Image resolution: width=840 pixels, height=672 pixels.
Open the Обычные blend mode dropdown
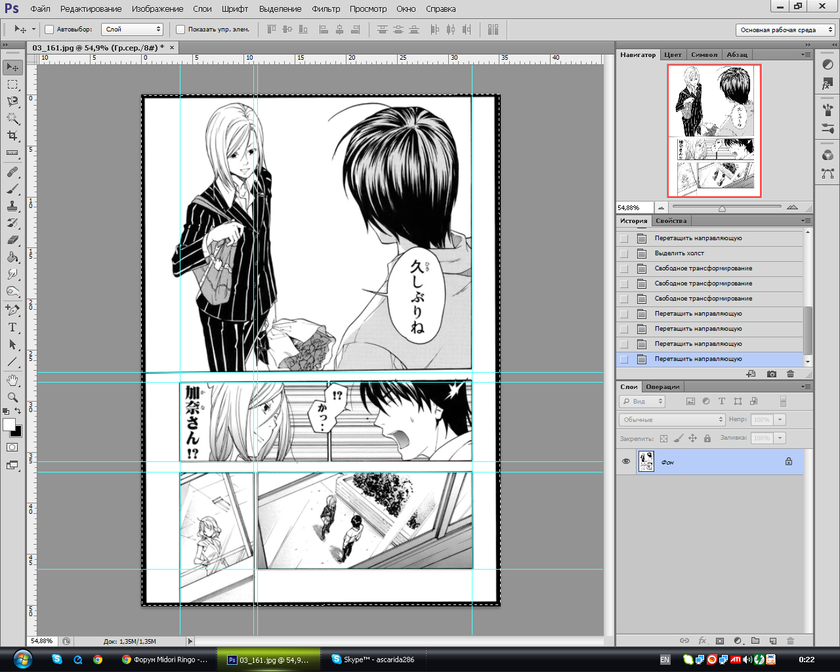672,420
